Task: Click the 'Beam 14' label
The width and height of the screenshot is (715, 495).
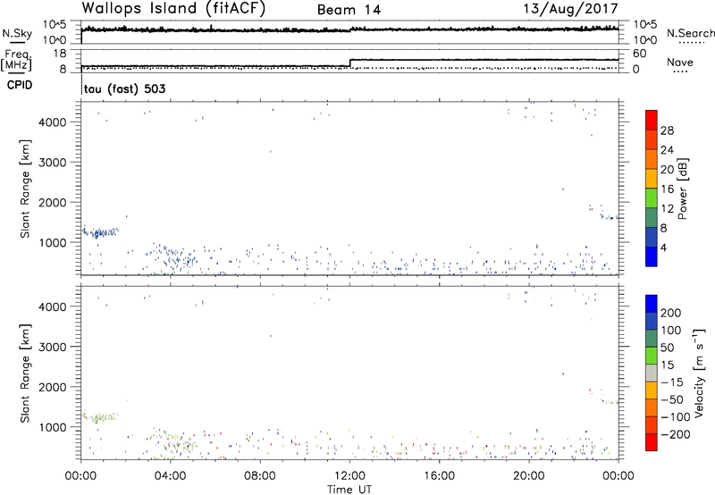Action: click(x=349, y=10)
